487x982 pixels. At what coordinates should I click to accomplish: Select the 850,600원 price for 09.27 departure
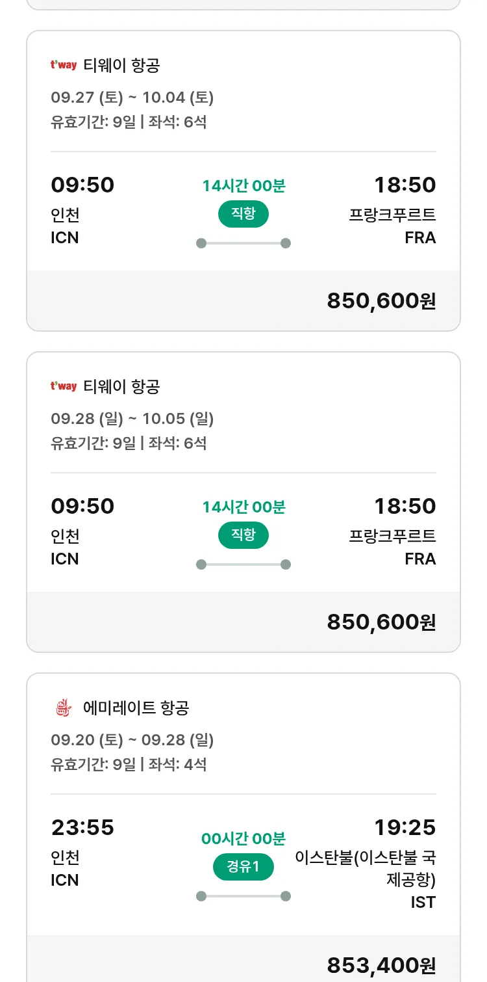click(381, 300)
